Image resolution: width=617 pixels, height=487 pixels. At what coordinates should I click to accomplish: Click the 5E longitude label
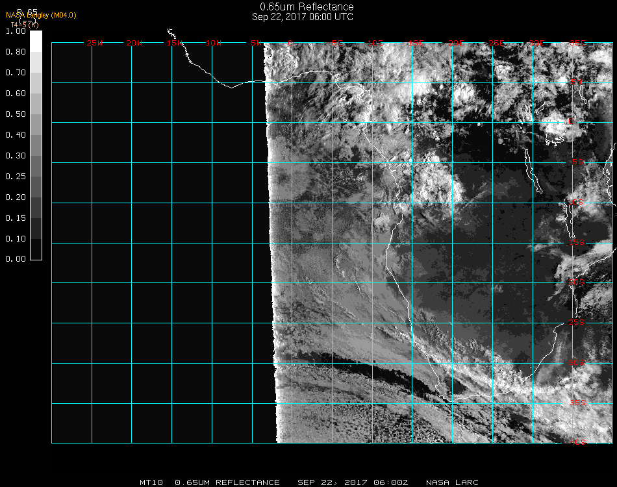[336, 43]
